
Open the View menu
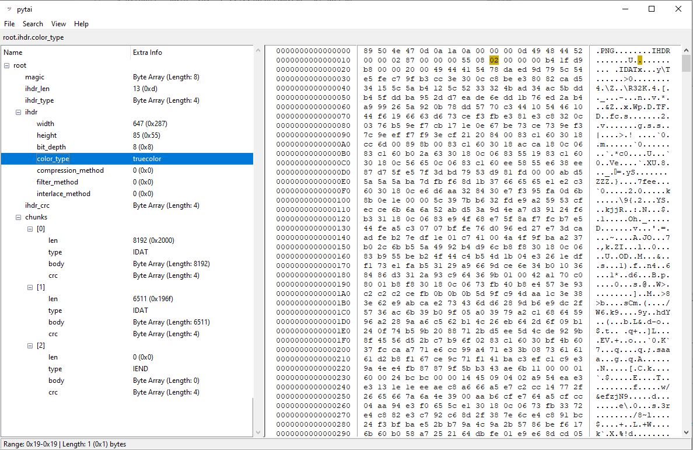pos(58,24)
